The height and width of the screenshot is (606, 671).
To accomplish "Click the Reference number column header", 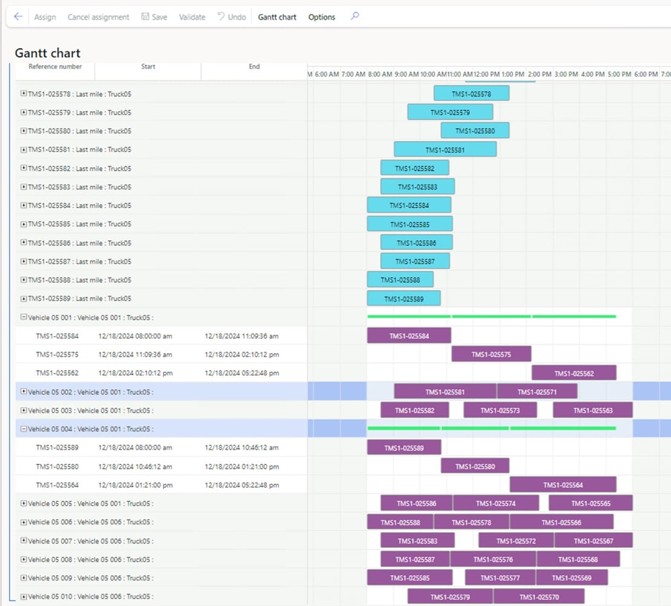I will [55, 67].
